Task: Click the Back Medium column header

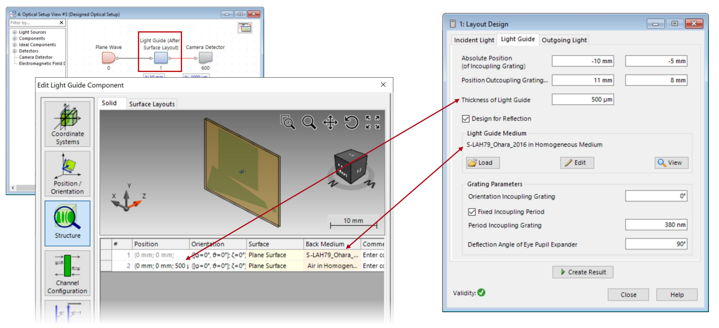Action: (332, 244)
